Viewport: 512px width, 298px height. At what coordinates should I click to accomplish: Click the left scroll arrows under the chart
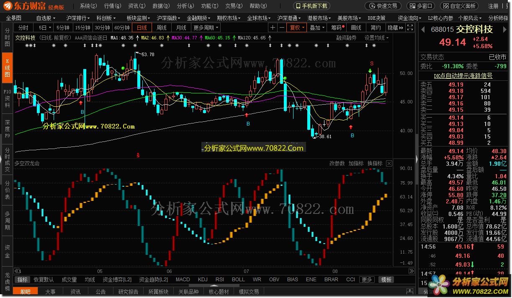(17, 270)
